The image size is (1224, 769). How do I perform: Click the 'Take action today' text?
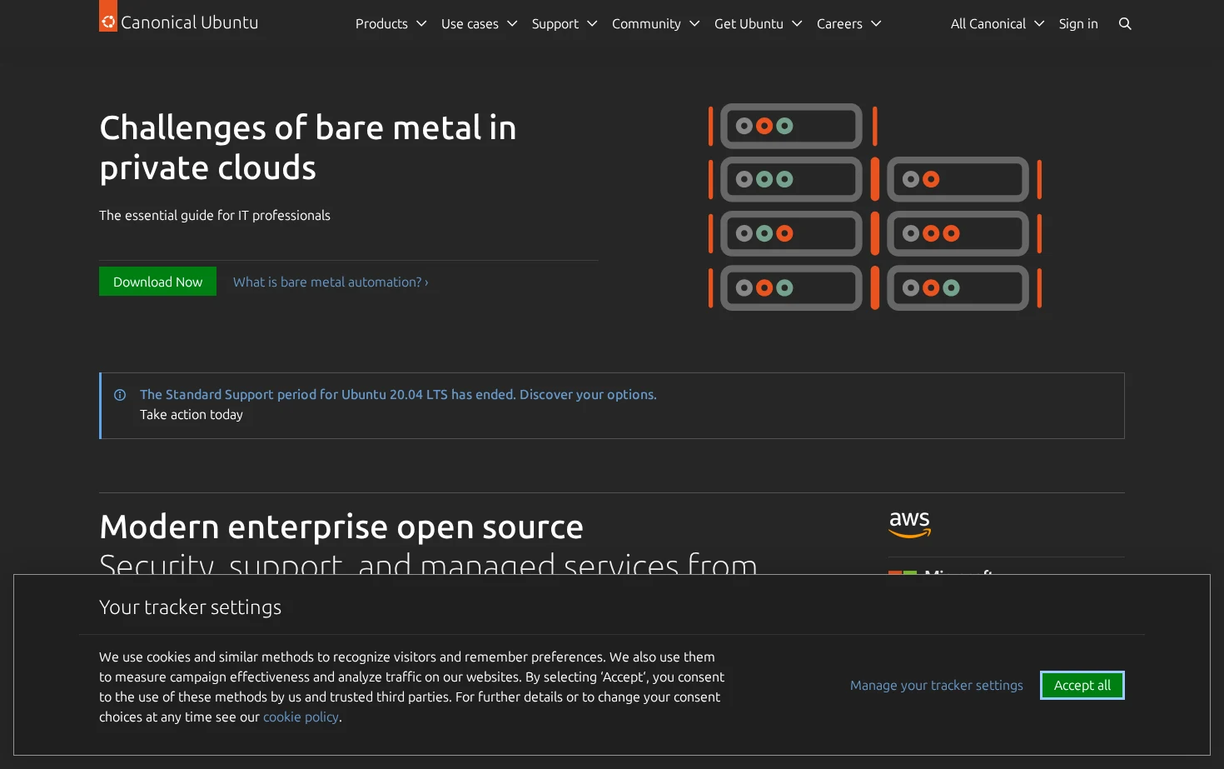(192, 415)
